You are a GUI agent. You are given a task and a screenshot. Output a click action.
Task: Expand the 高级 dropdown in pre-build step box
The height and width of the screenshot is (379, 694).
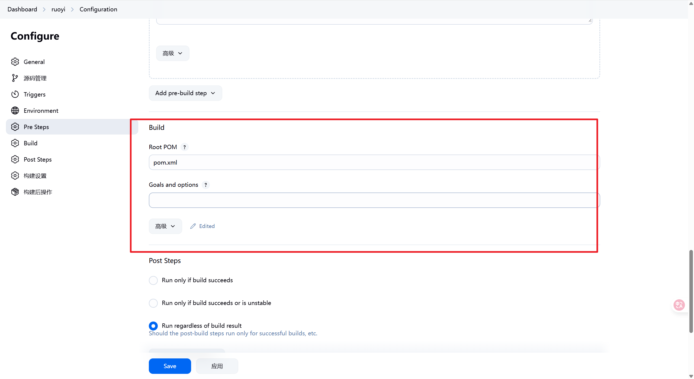click(x=173, y=53)
